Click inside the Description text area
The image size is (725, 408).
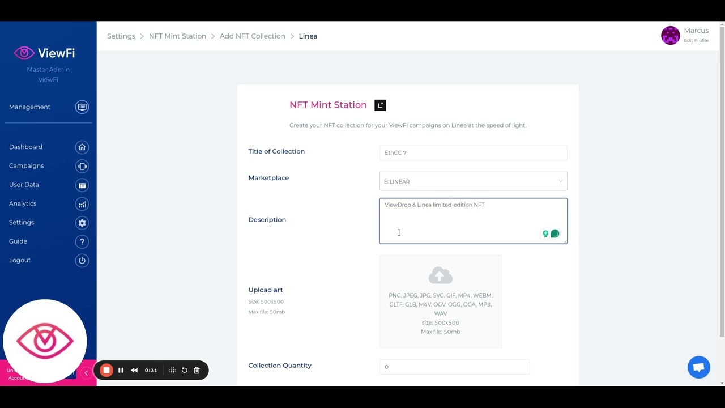(x=474, y=221)
